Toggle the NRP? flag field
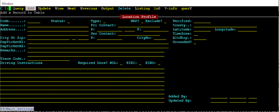Image resolution: width=279 pixels, height=112 pixels. tap(142, 21)
